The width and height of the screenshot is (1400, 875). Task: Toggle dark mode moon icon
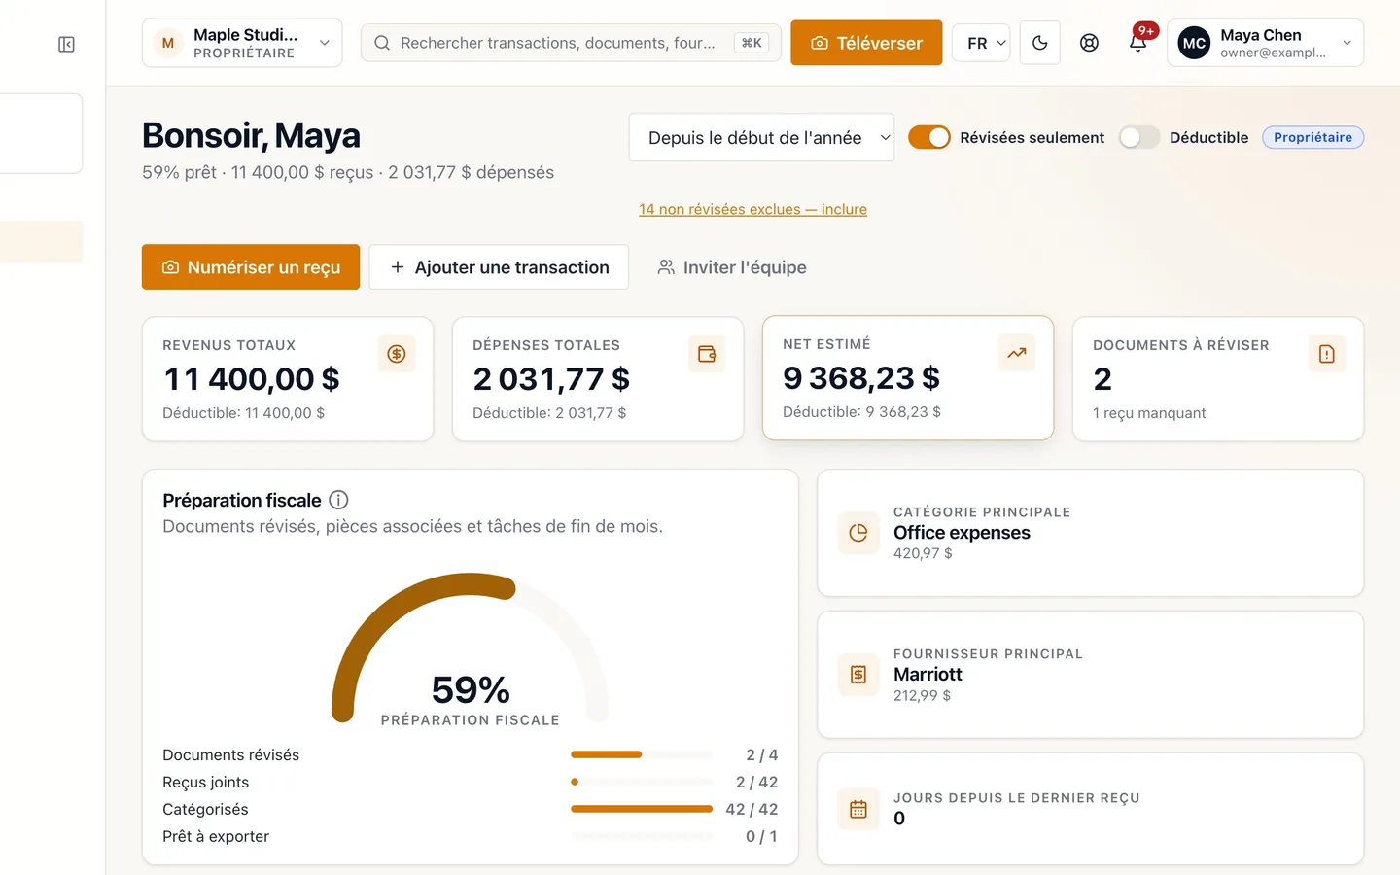tap(1040, 43)
